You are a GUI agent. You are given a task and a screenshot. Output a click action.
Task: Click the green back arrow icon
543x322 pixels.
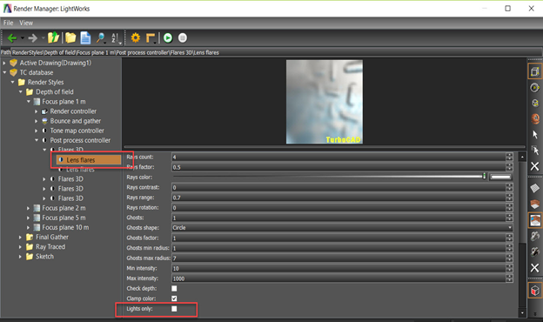(12, 37)
